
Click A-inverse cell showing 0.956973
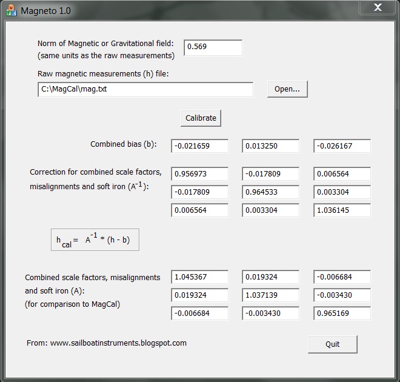200,174
